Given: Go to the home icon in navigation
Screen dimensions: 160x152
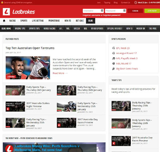Looking at the screenshot, I should click(x=4, y=21).
